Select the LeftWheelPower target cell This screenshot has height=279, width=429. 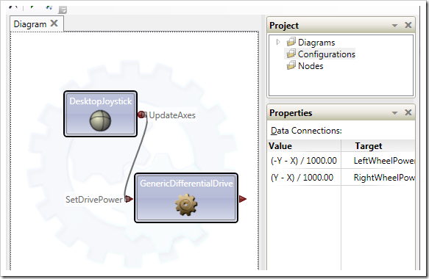[378, 161]
